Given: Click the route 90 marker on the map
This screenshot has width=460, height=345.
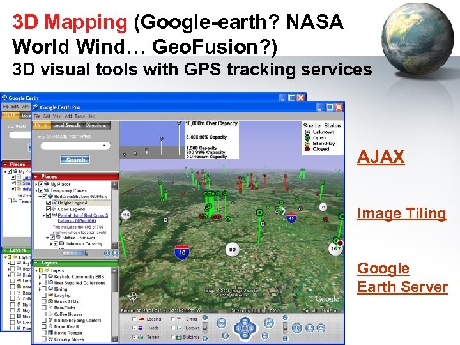Looking at the screenshot, I should [233, 249].
